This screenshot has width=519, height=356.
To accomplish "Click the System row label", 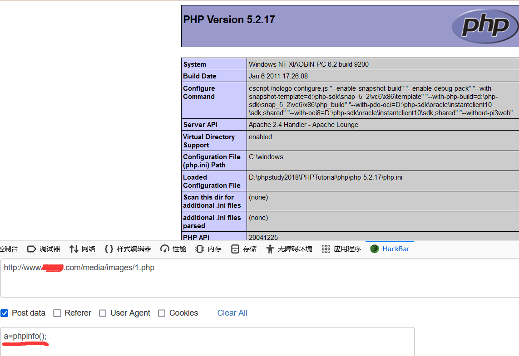I will pyautogui.click(x=195, y=64).
